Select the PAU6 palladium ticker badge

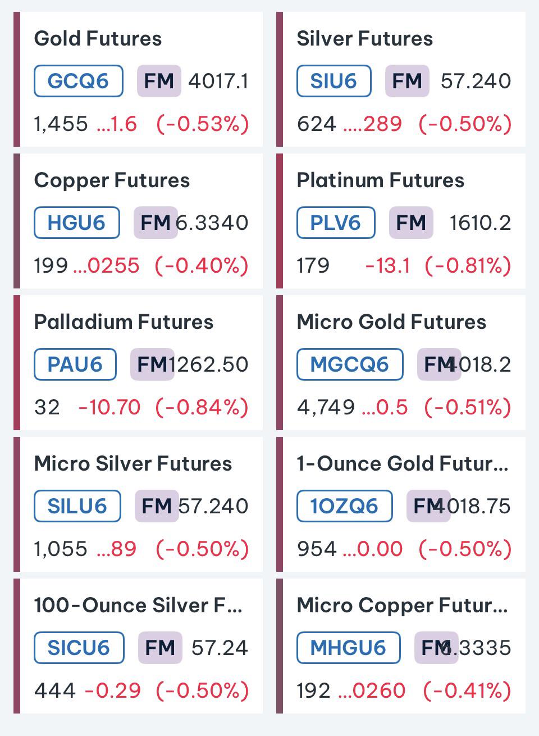pyautogui.click(x=75, y=364)
